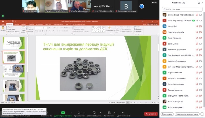The image size is (205, 118).
Task: Toggle microphone for Юлія Камбулова
Action: [x=197, y=101]
